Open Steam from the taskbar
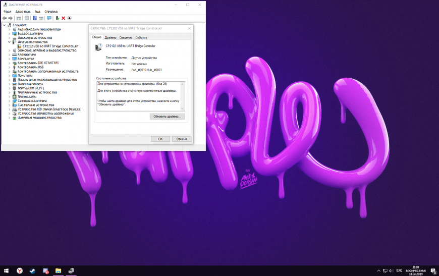 click(x=32, y=270)
